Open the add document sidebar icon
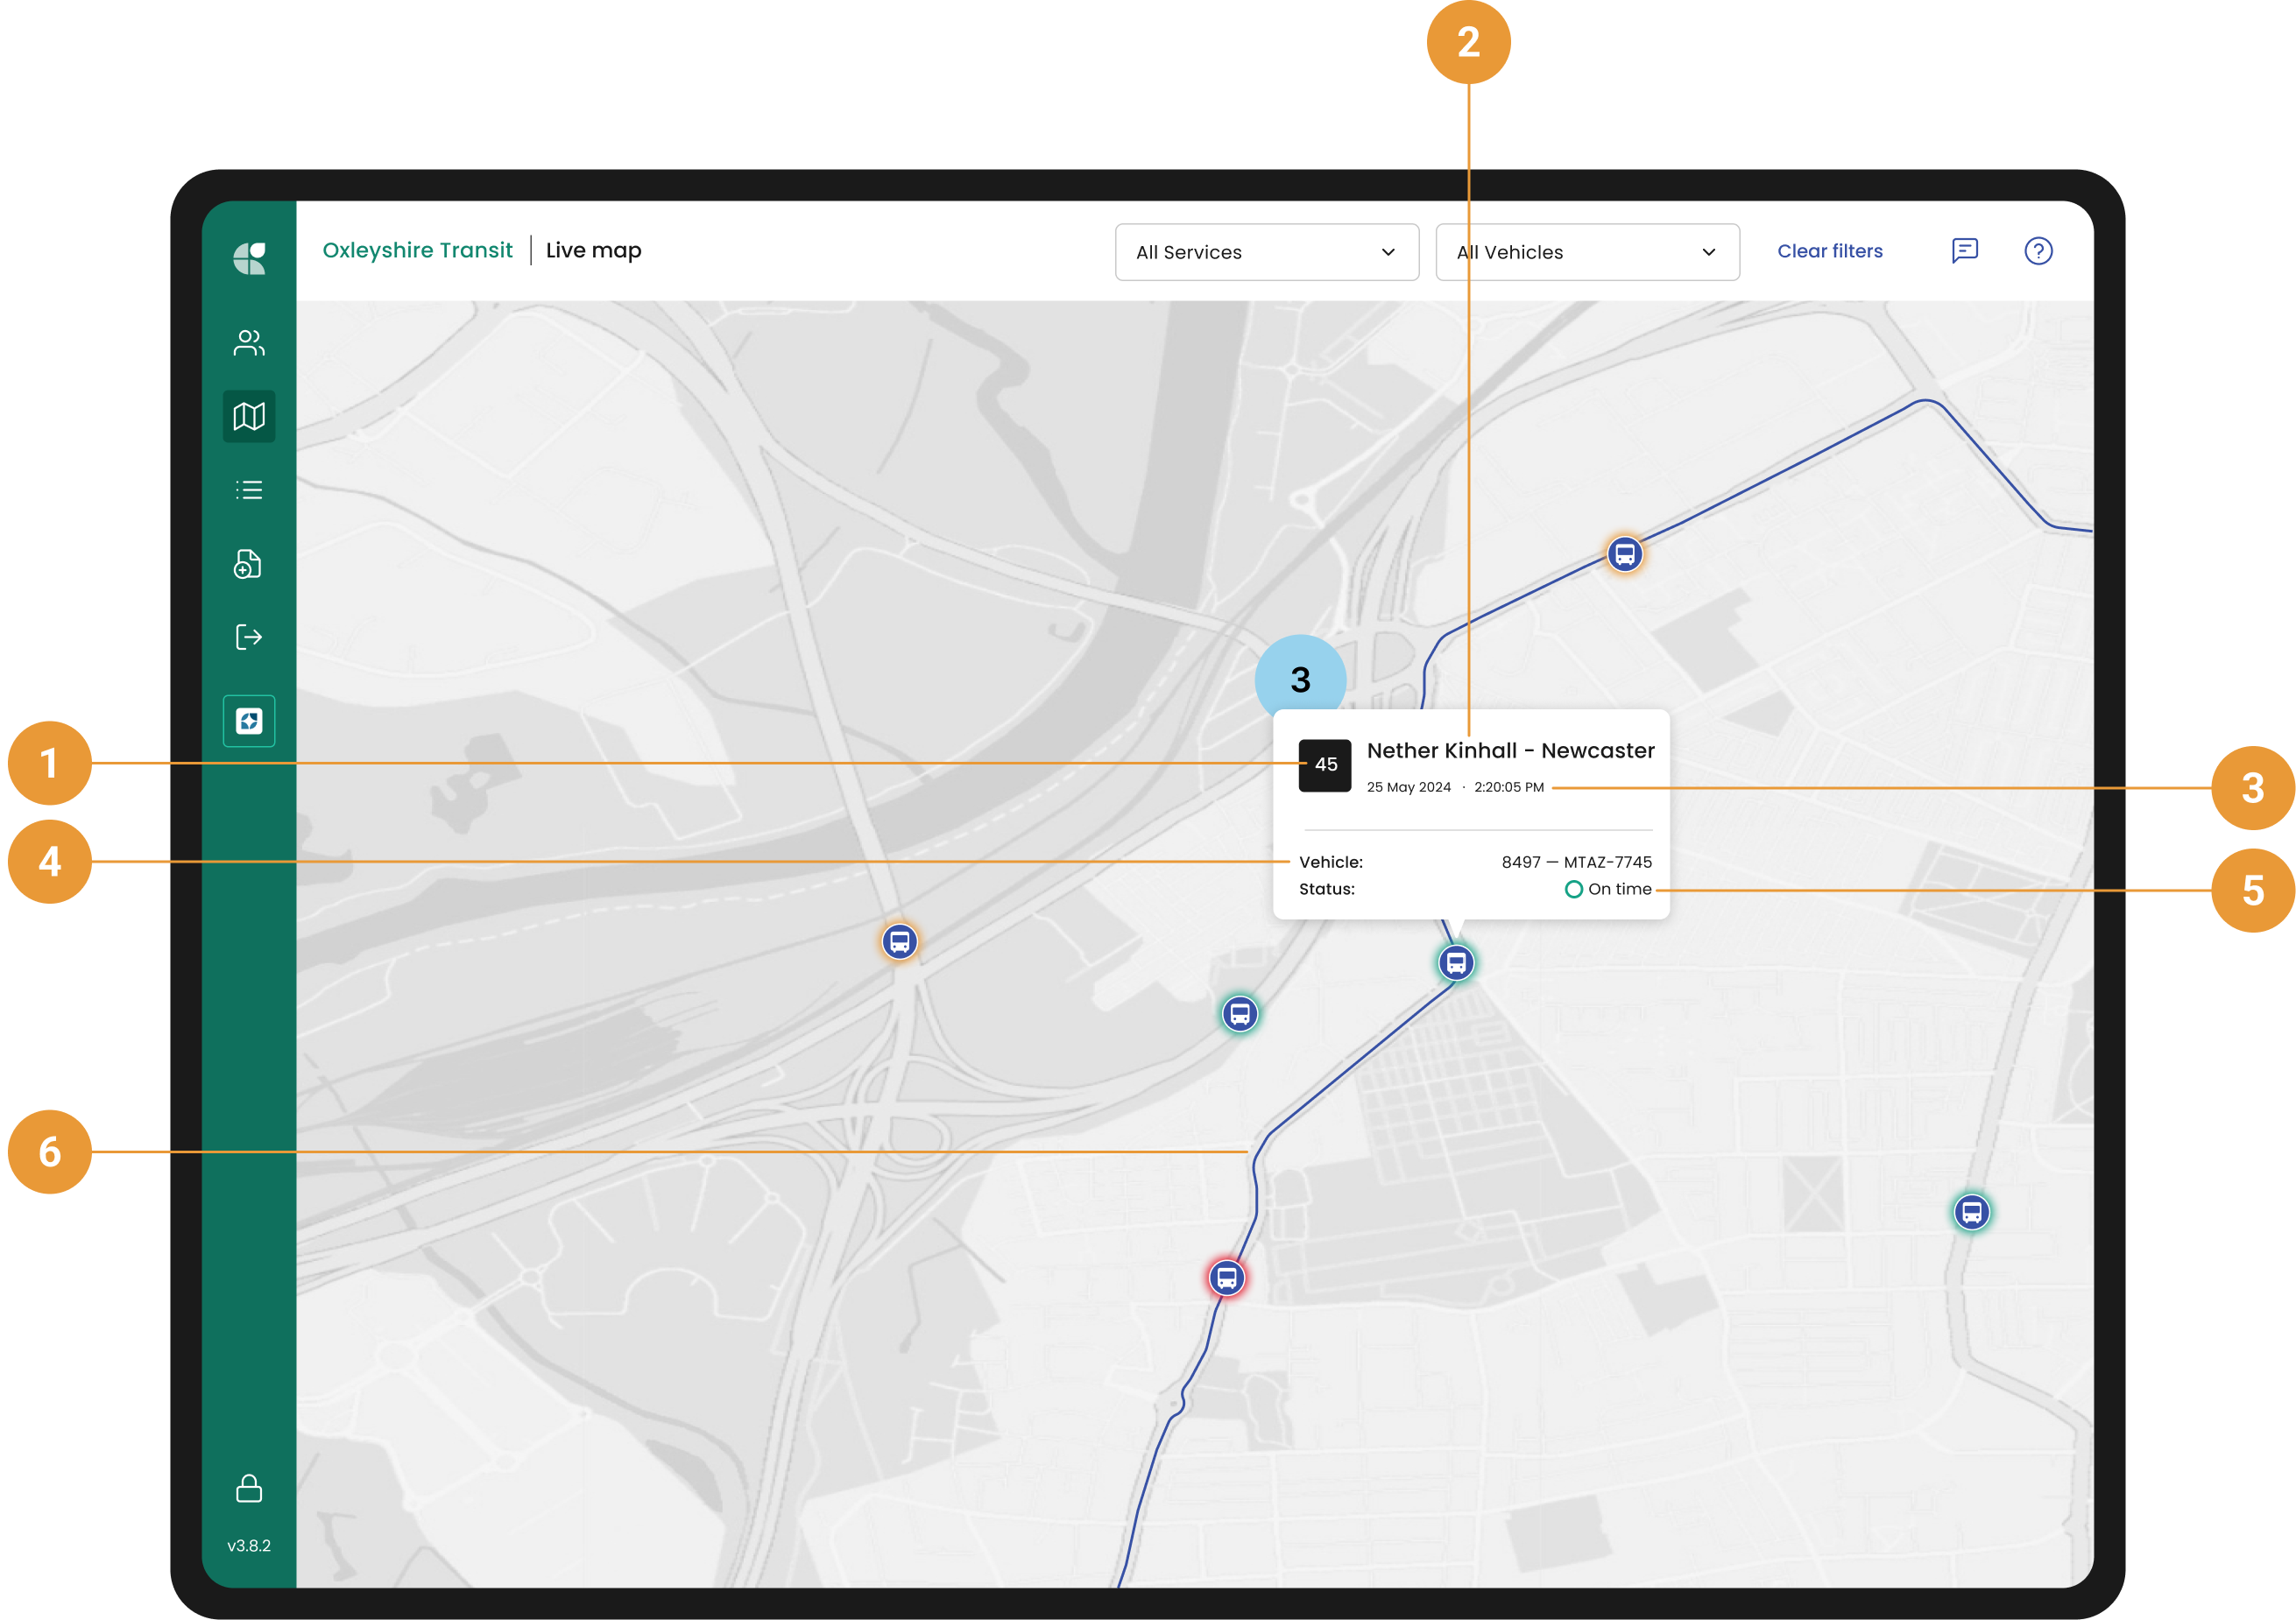This screenshot has width=2296, height=1620. click(248, 564)
